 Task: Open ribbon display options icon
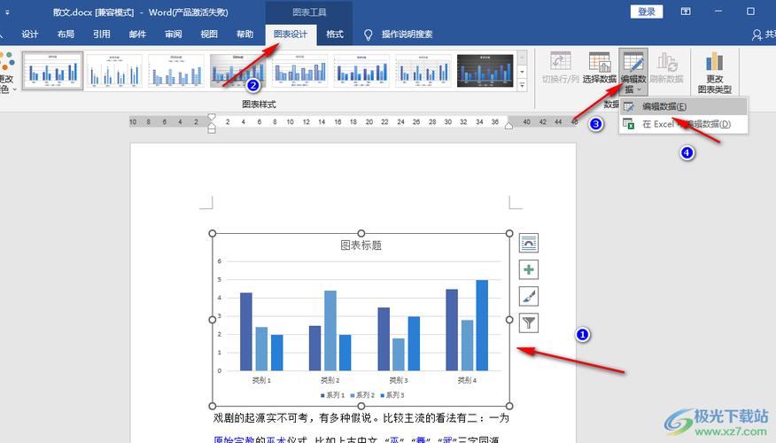pos(686,11)
